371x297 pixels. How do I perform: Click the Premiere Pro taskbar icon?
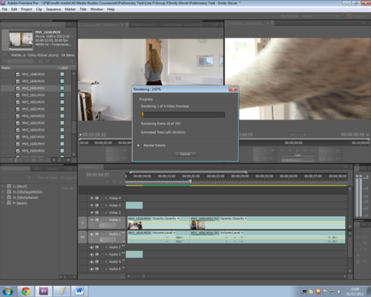click(x=43, y=291)
